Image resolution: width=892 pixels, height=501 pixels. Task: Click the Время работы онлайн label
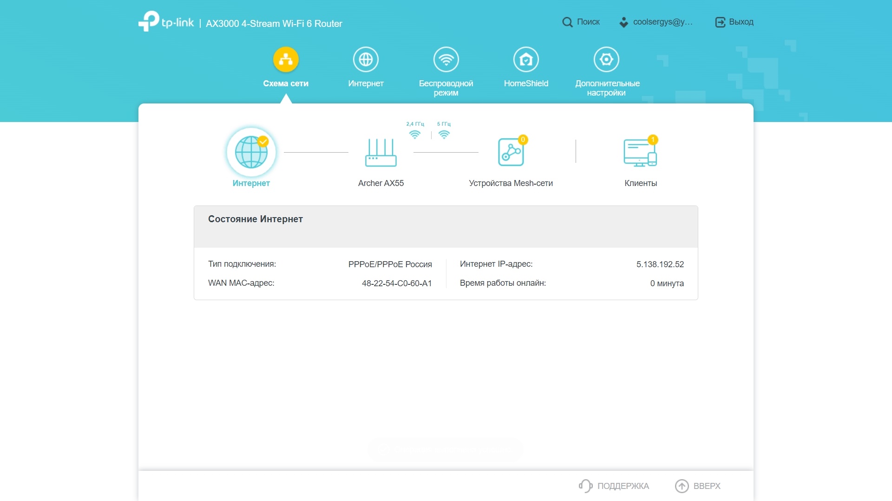click(x=503, y=283)
